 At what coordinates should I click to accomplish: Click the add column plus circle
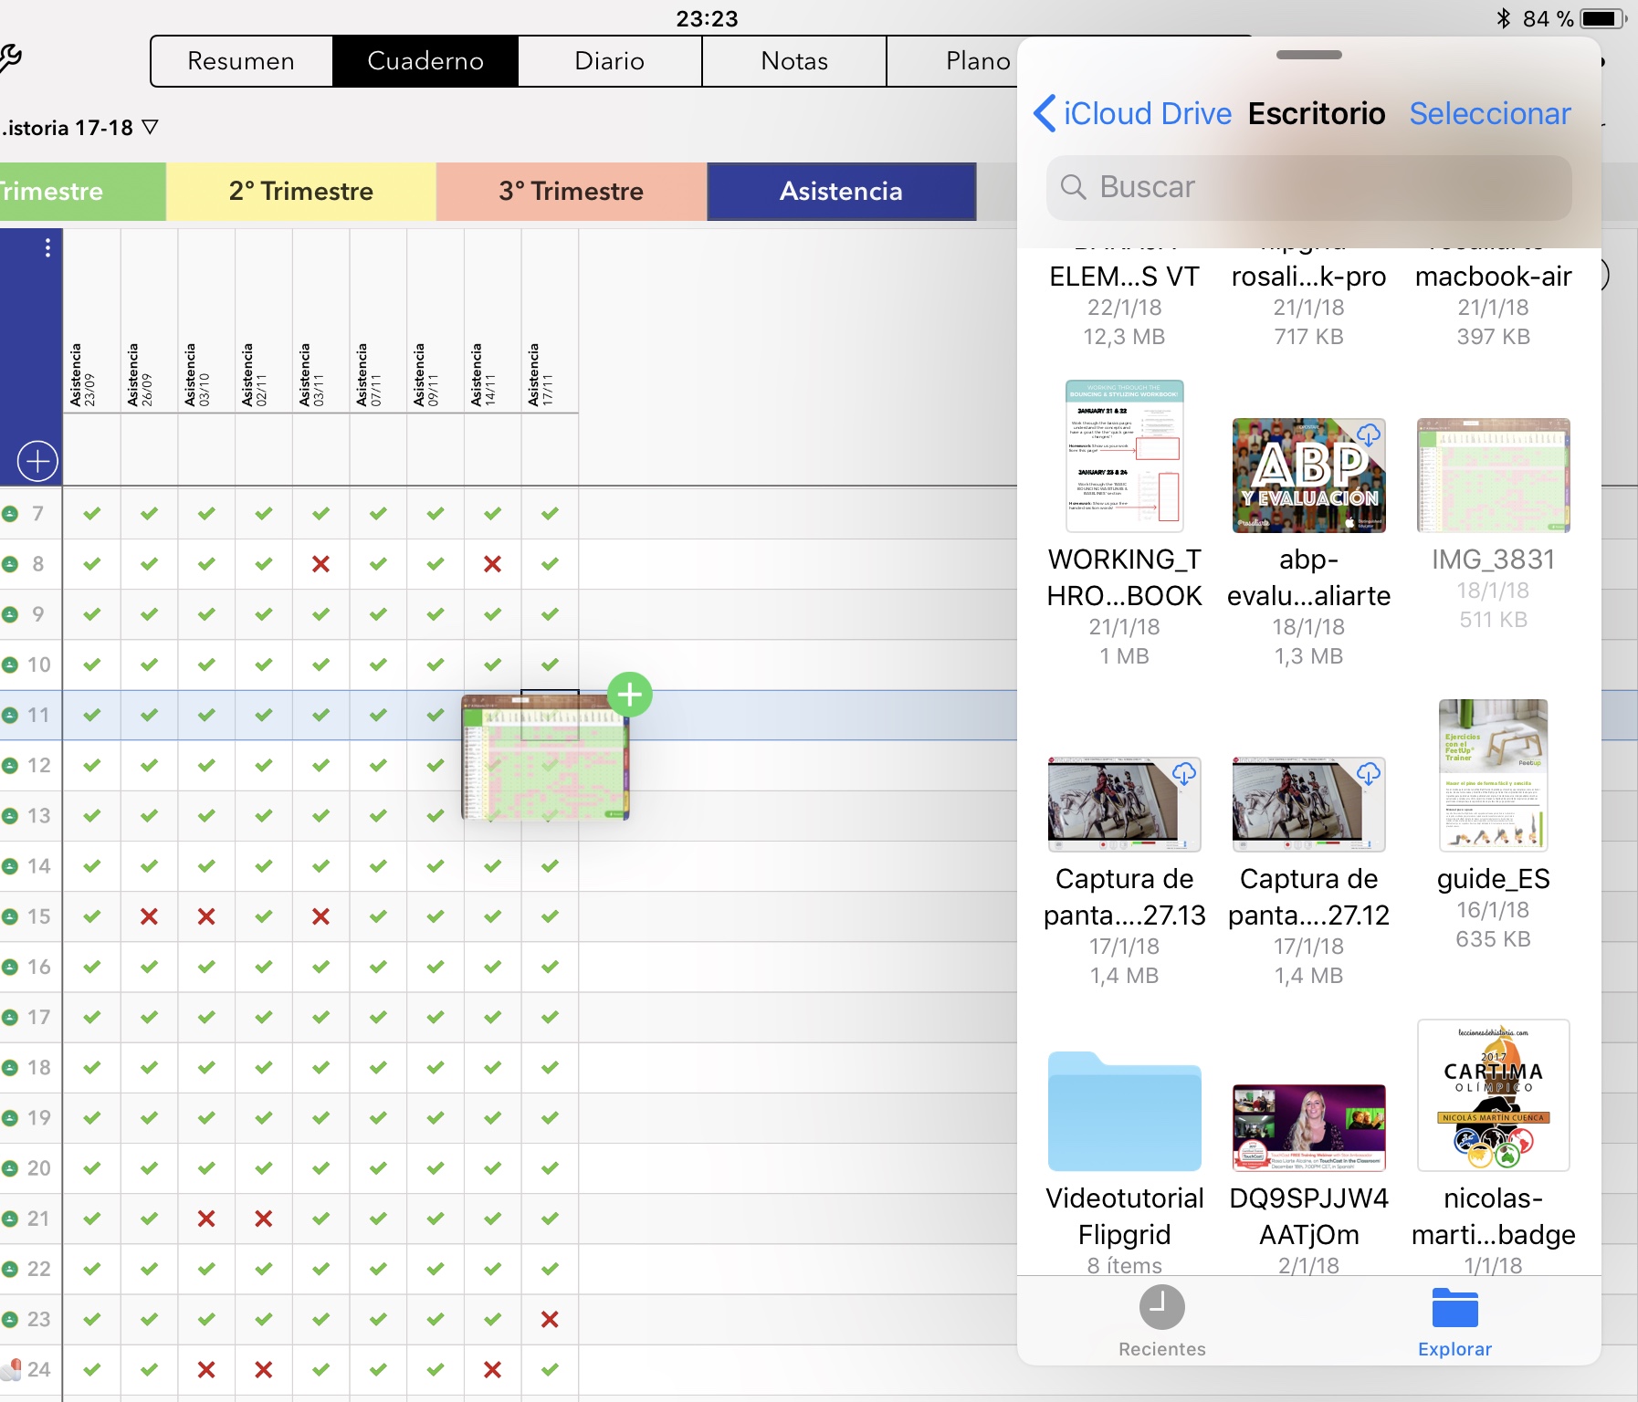point(37,462)
